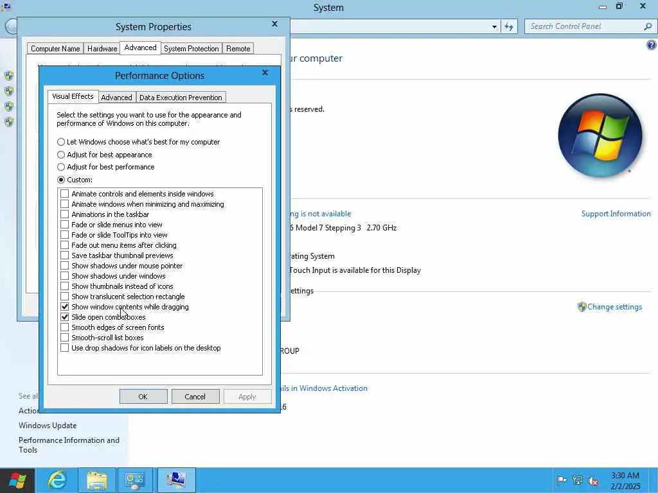Viewport: 658px width, 493px height.
Task: Click the refresh button beside address bar
Action: tap(509, 26)
